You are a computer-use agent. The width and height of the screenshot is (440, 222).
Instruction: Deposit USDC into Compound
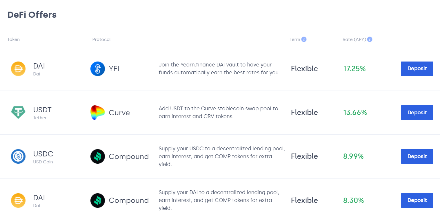tap(417, 156)
